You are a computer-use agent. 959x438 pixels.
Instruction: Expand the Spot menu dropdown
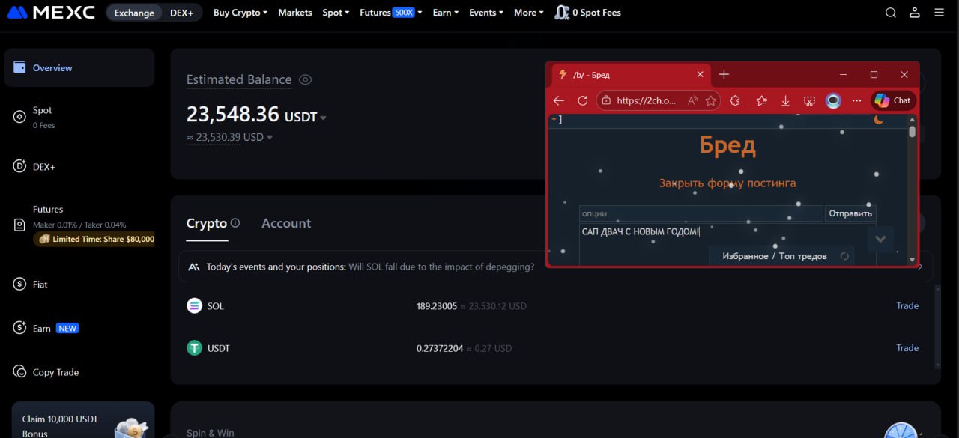(x=336, y=13)
